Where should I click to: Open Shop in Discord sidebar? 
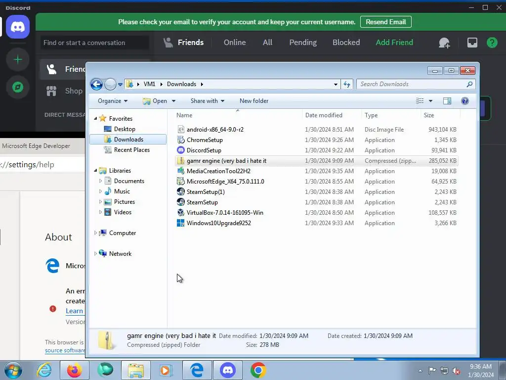click(x=65, y=91)
